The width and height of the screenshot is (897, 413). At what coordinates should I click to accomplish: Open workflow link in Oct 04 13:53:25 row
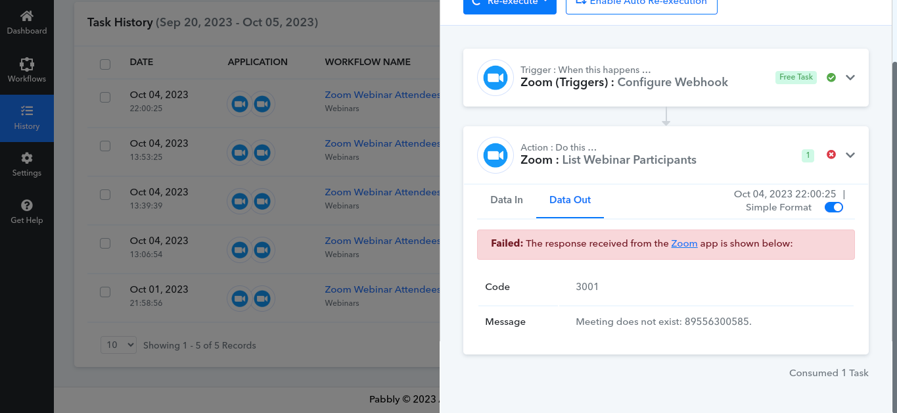click(382, 143)
